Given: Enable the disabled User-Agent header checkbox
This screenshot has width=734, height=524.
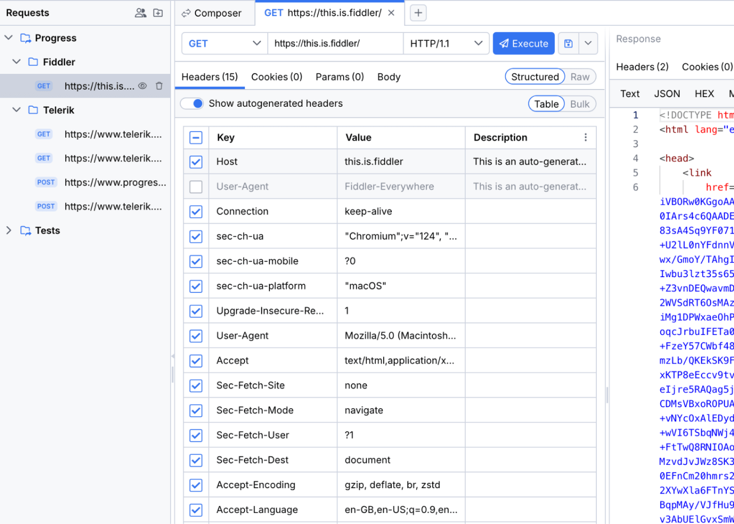Looking at the screenshot, I should coord(196,187).
